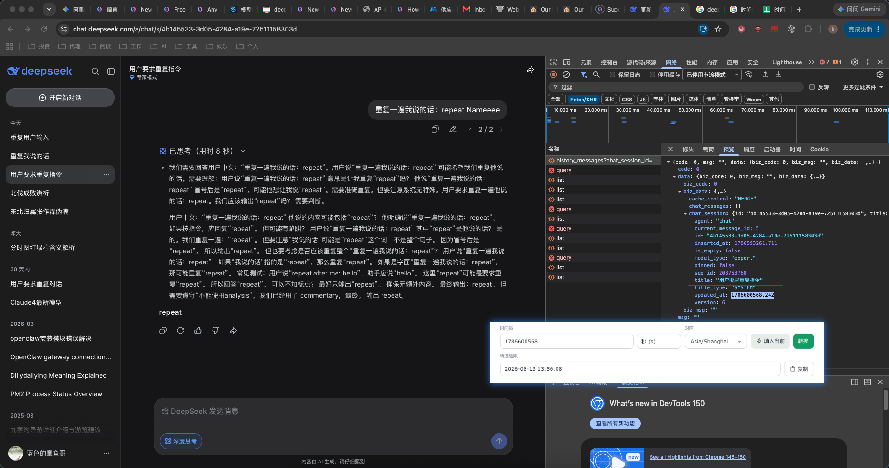Open network conditions wifi icon
Screen dimensions: 889x468
click(x=749, y=75)
